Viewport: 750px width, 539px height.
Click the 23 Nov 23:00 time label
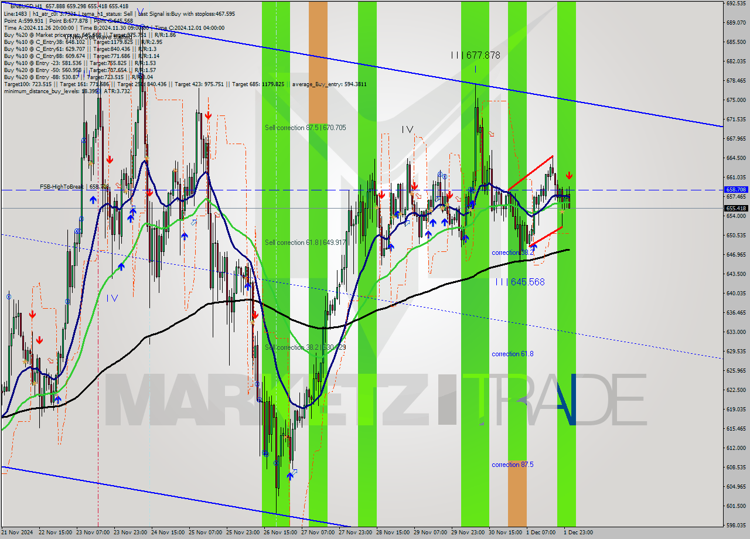click(129, 533)
